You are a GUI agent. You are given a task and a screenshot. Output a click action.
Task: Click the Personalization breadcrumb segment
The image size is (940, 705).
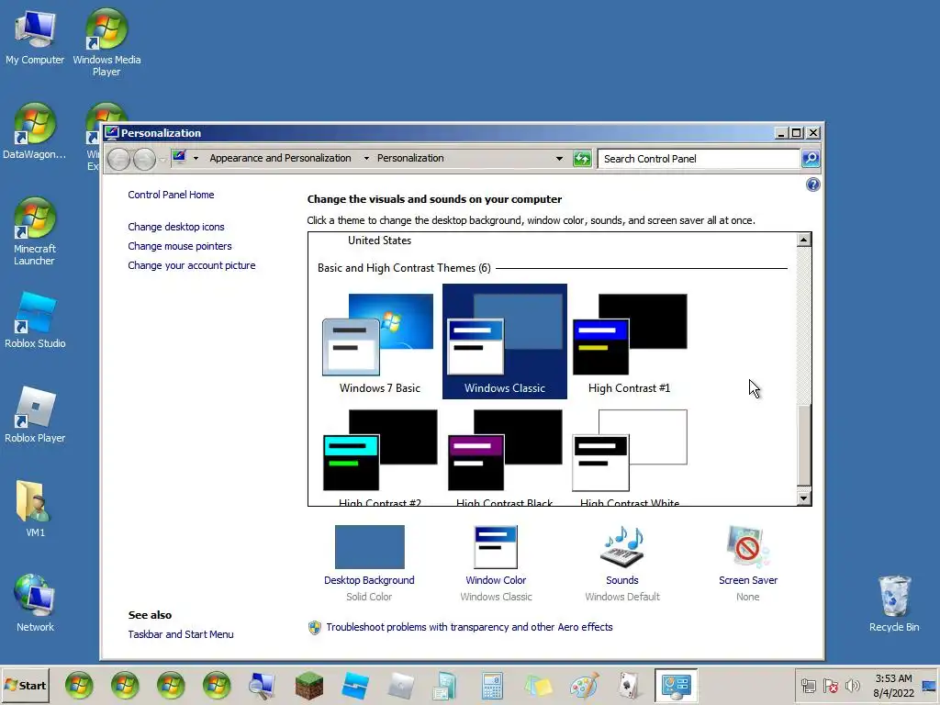410,158
